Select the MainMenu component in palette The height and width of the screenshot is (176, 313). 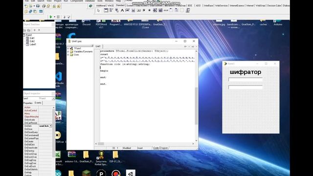[112, 10]
